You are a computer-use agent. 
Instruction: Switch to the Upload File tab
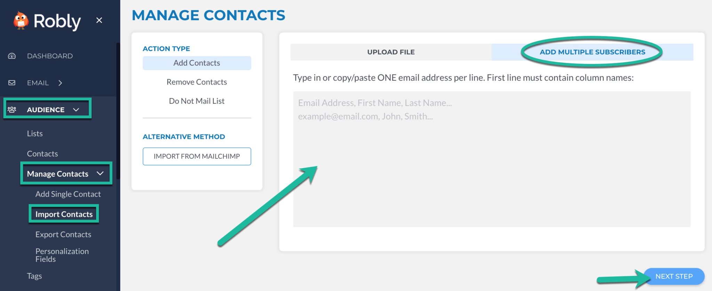pyautogui.click(x=390, y=52)
